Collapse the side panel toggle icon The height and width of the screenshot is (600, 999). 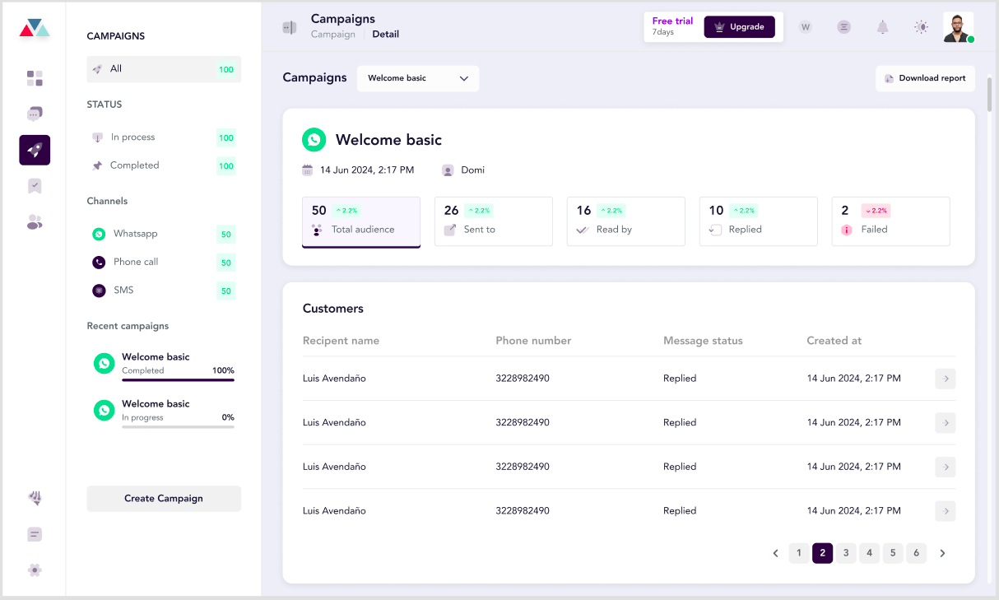point(289,27)
